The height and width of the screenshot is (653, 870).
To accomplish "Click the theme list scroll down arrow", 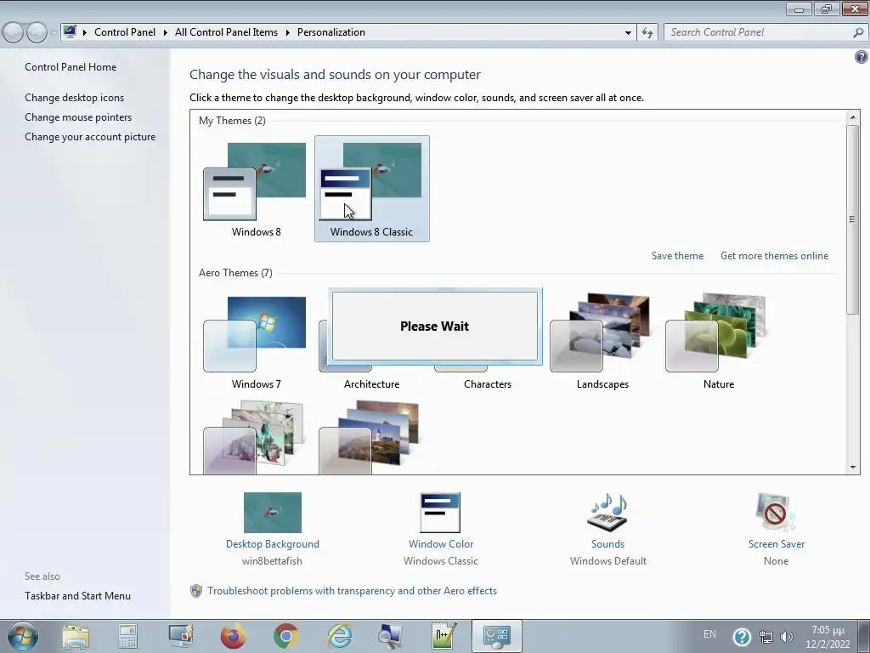I will click(853, 468).
